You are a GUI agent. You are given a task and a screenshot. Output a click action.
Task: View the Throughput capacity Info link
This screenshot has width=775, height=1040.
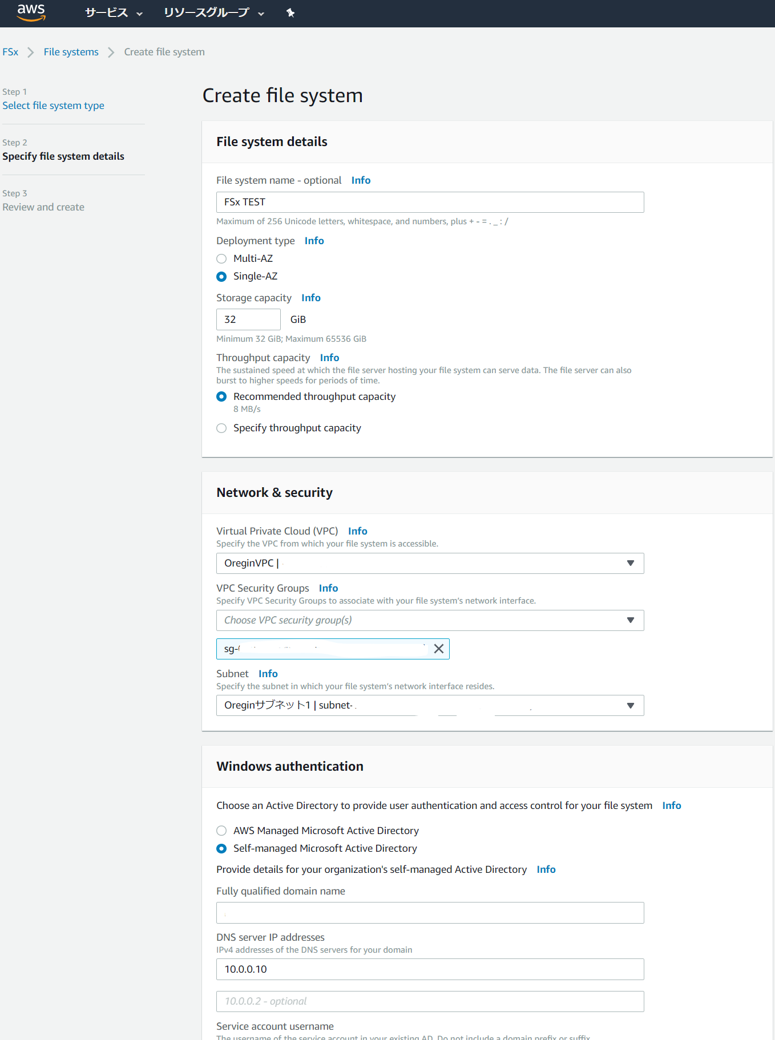click(329, 357)
